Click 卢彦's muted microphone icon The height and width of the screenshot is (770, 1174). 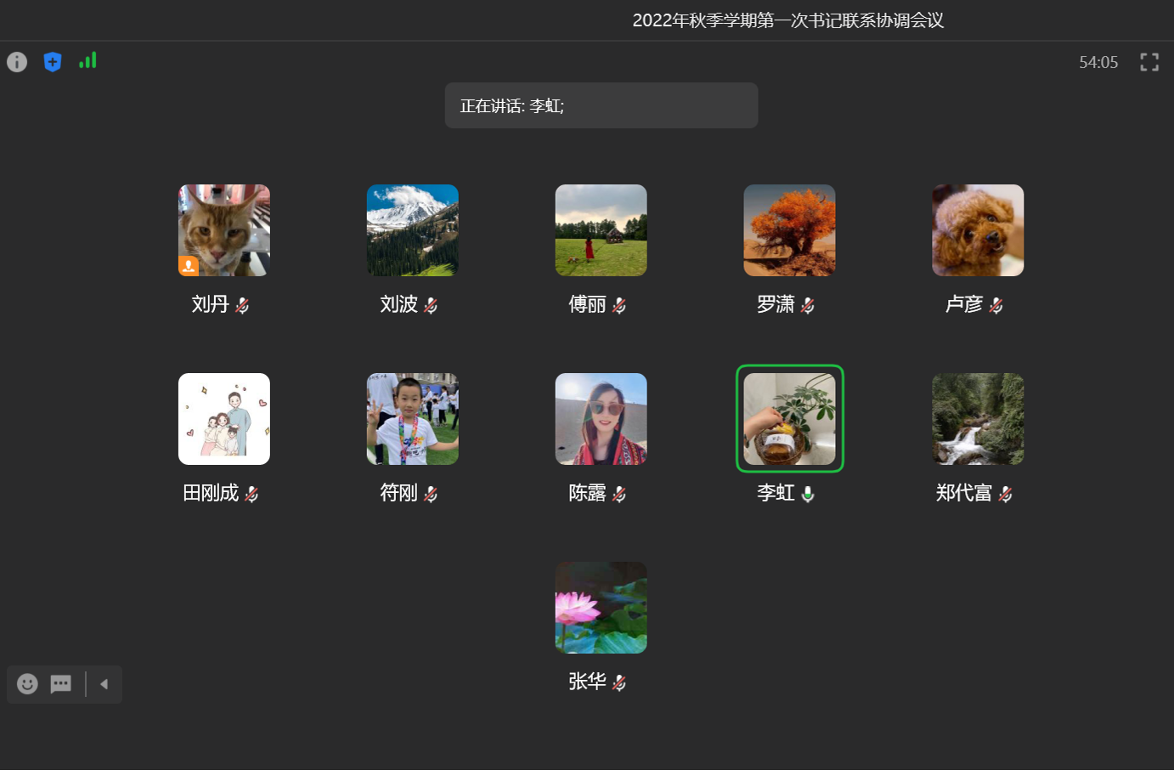(997, 304)
